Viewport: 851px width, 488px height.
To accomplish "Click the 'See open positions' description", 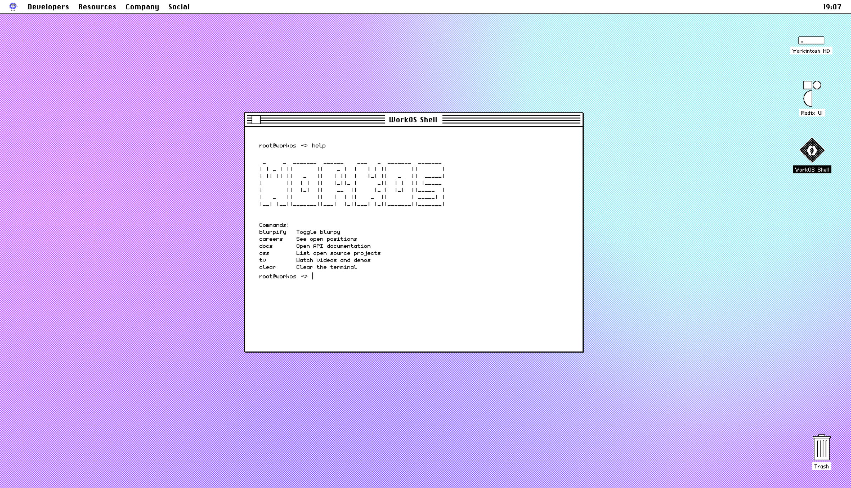I will 326,239.
